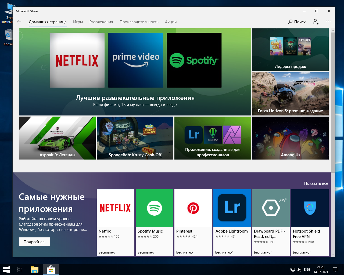This screenshot has height=275, width=344.
Task: Open the Forza Horizon 5 banner
Action: (290, 94)
